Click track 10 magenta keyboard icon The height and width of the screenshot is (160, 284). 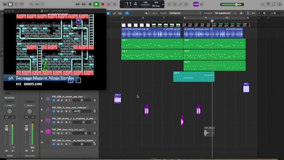[x=48, y=132]
